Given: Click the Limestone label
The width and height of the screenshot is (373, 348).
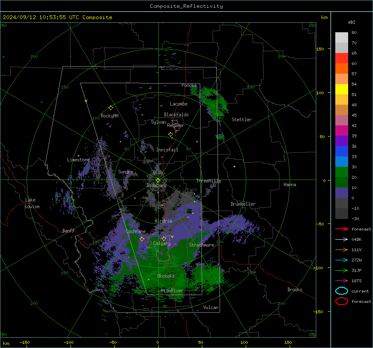Looking at the screenshot, I should coord(78,160).
